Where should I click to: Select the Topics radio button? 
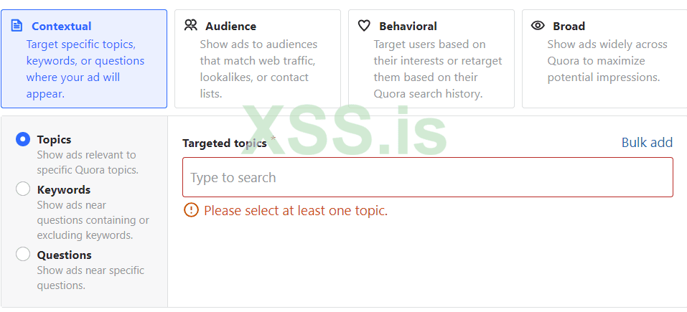(x=23, y=139)
